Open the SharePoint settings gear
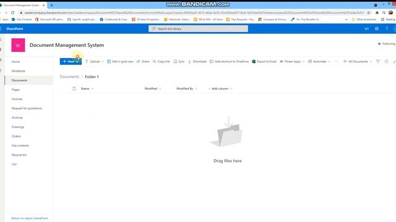The image size is (396, 222). (x=377, y=29)
